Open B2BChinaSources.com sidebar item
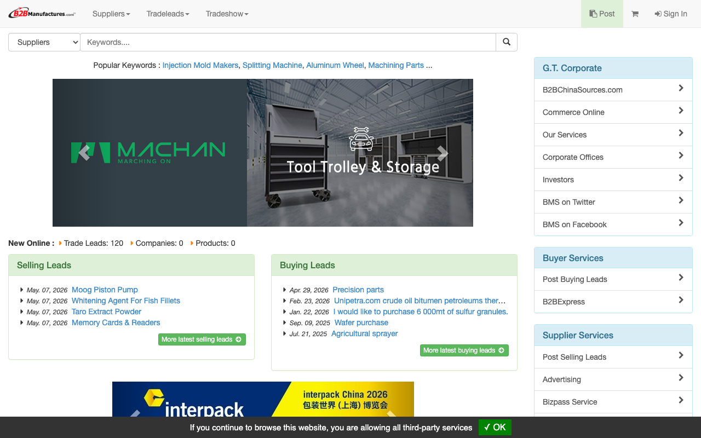Viewport: 701px width, 438px height. tap(613, 90)
